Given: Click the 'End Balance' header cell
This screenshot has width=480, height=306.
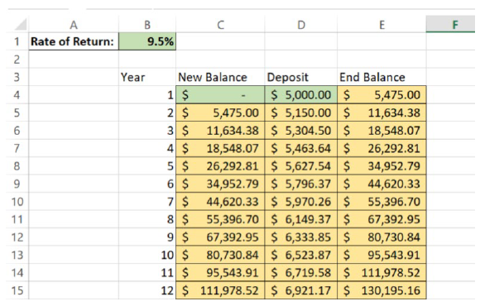Looking at the screenshot, I should pos(382,77).
